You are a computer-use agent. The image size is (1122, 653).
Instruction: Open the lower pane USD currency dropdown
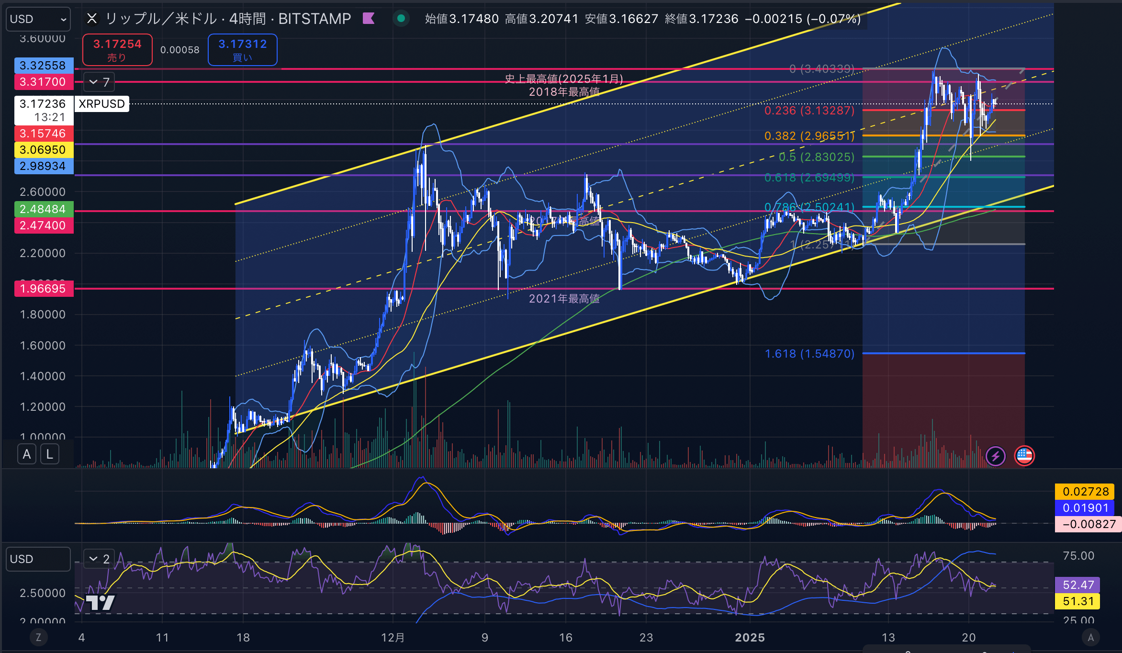(38, 559)
